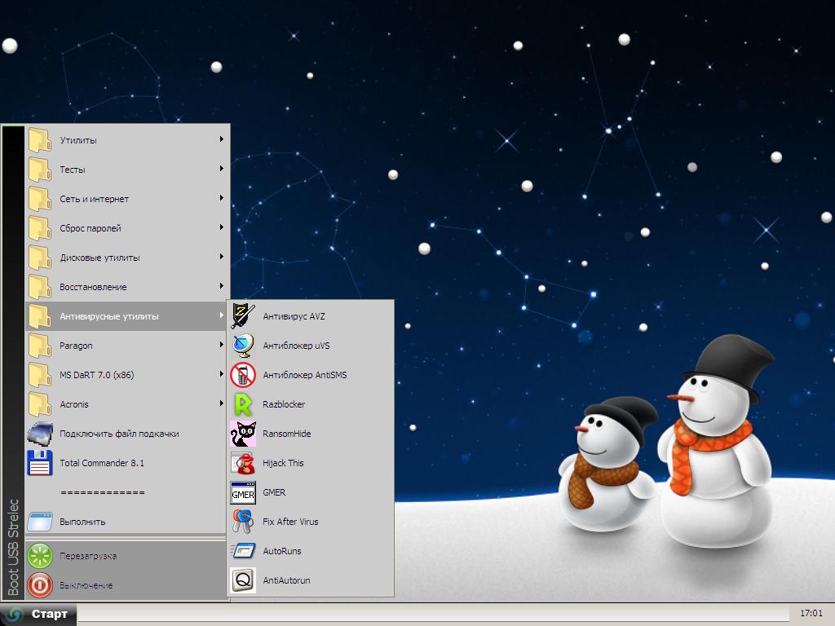Screen dimensions: 835x626
Task: Start Razblocker green R icon
Action: [x=243, y=404]
